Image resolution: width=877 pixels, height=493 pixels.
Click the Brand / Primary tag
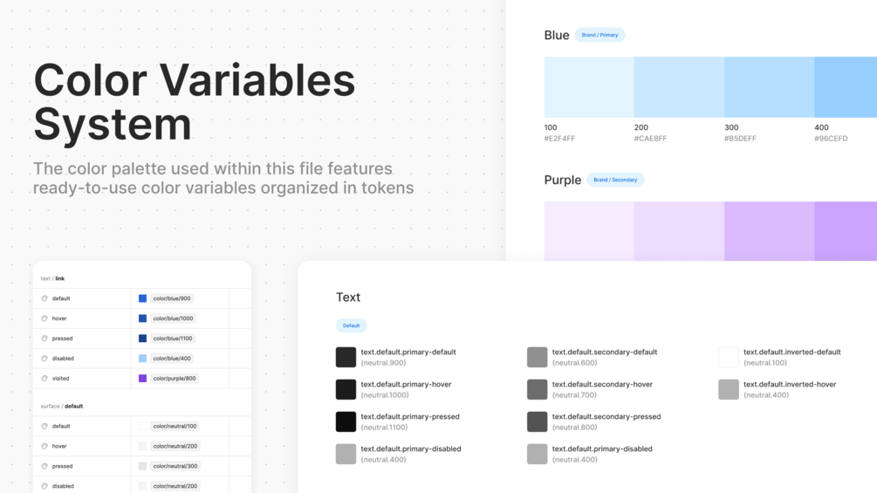[600, 35]
